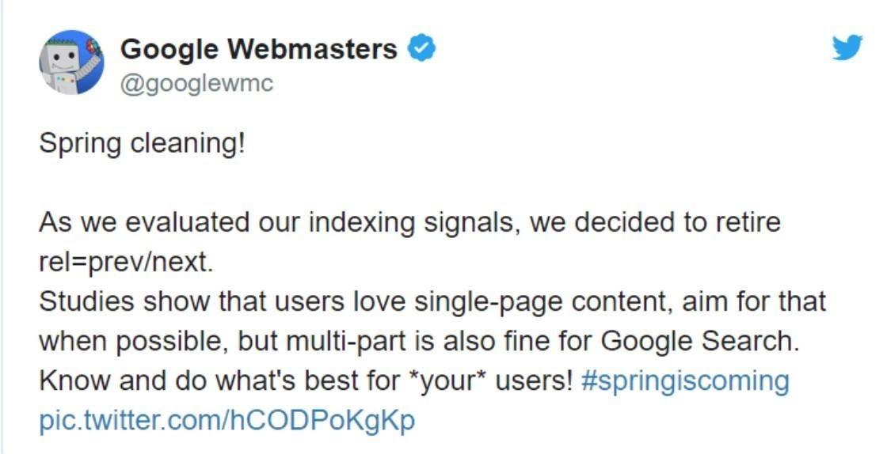The width and height of the screenshot is (887, 454).
Task: Click the words 'Google Search' in tweet
Action: tap(696, 341)
